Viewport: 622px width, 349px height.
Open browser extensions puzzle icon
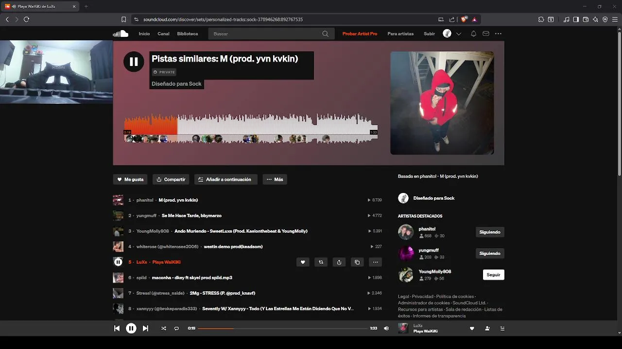[541, 19]
